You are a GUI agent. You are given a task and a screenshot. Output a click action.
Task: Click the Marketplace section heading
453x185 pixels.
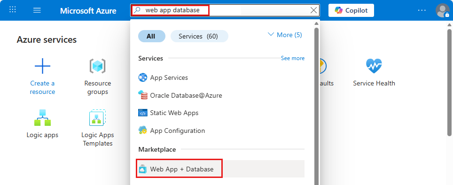pos(157,149)
